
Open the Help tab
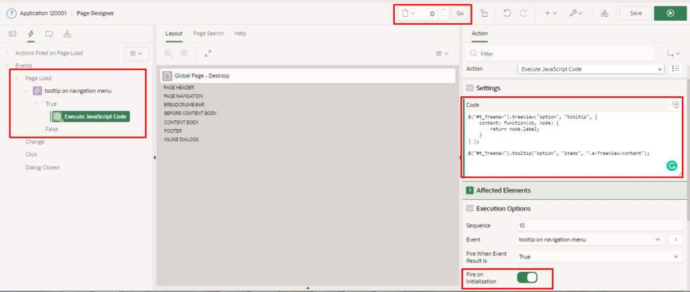240,33
